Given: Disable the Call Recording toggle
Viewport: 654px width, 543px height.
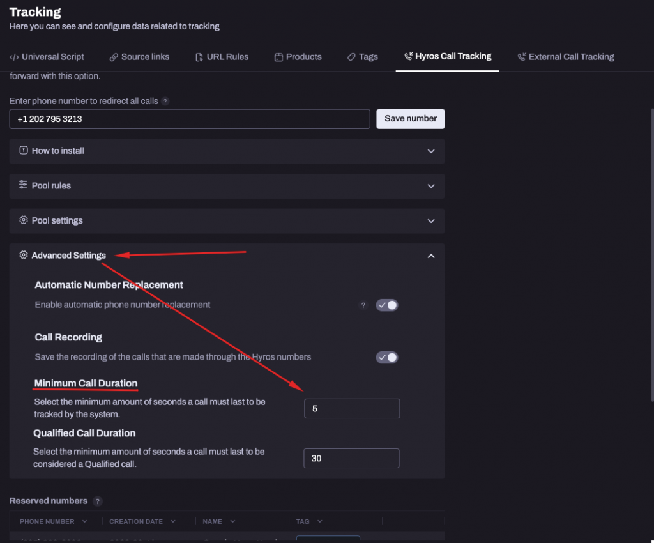Looking at the screenshot, I should [386, 357].
